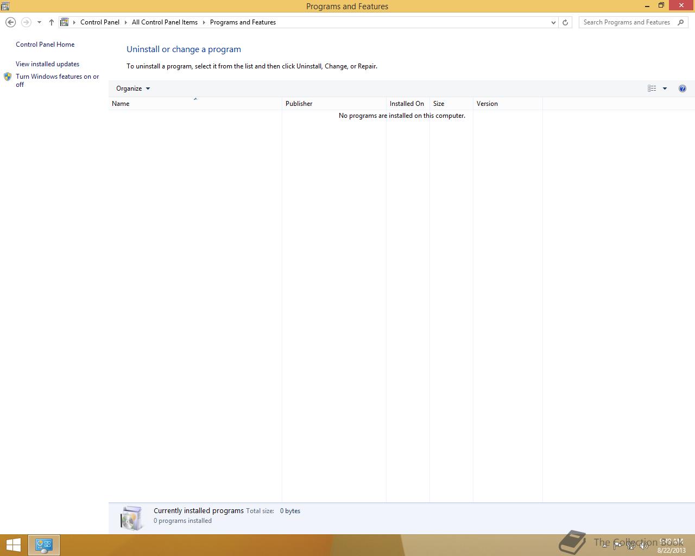Open Control Panel Home
Screen dimensions: 695x556
45,45
